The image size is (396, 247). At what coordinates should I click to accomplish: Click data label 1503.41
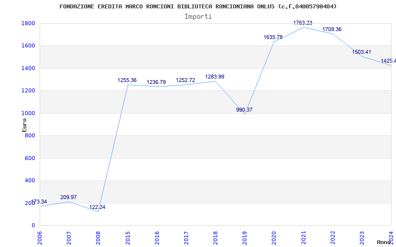[x=361, y=52]
